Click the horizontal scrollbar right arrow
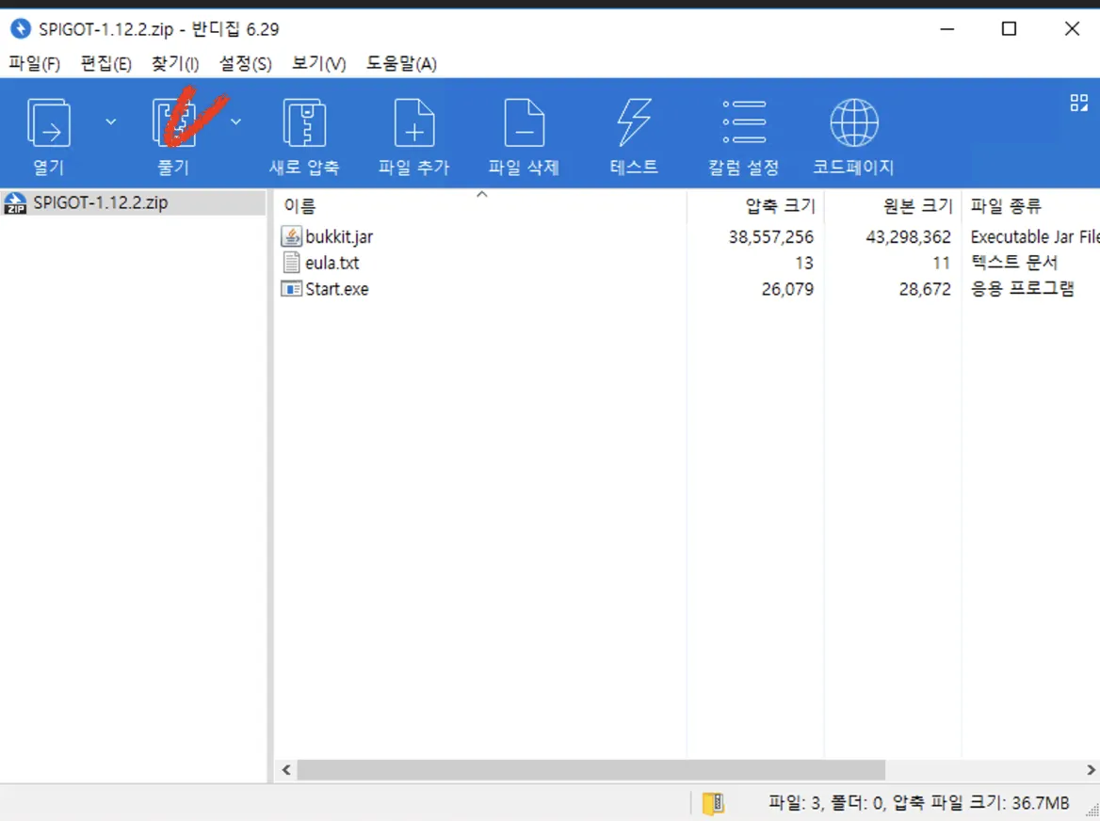The width and height of the screenshot is (1100, 821). click(1091, 770)
